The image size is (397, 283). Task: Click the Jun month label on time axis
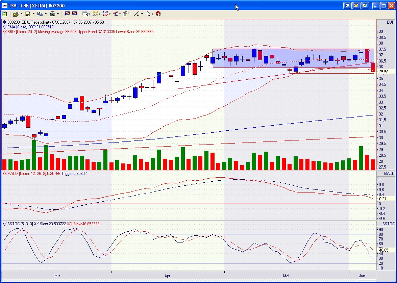click(362, 276)
